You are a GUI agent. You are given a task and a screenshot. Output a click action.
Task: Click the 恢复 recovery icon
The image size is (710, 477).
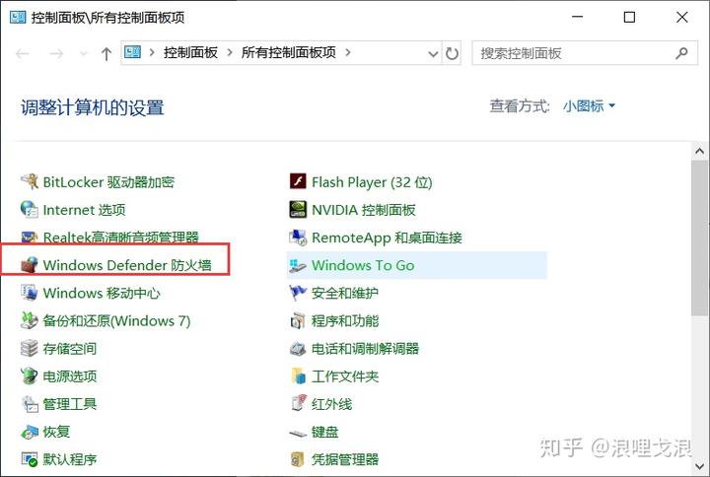[x=30, y=432]
